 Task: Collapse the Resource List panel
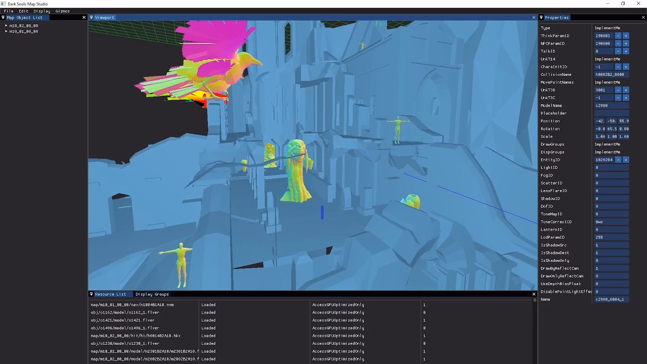coord(91,294)
